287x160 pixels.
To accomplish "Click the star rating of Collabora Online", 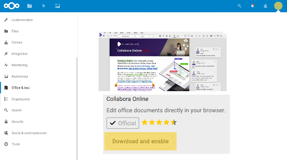I will [159, 122].
